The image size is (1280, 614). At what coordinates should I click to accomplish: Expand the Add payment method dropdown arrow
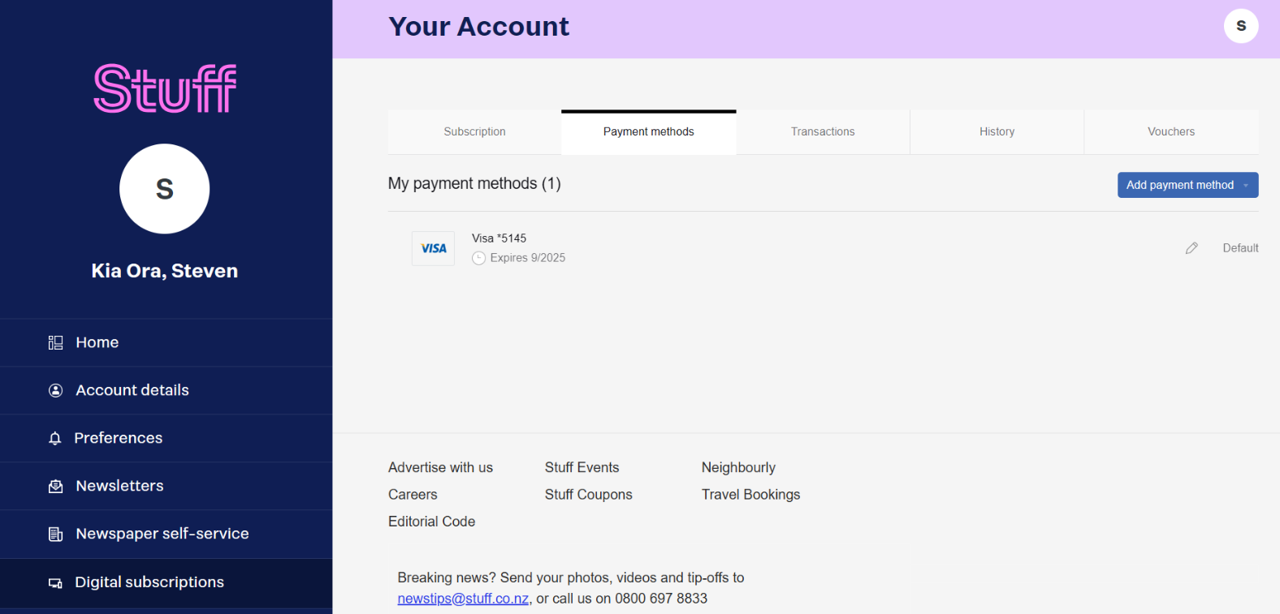1246,186
